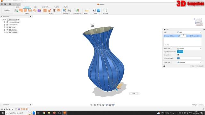The image size is (205, 115).
Task: Open the Corner Type dropdown
Action: [x=189, y=63]
